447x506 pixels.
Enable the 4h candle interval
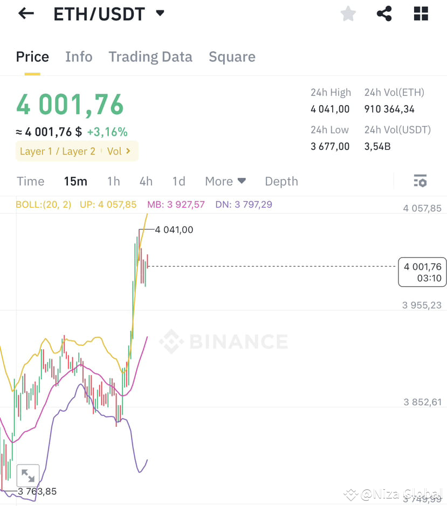point(146,181)
